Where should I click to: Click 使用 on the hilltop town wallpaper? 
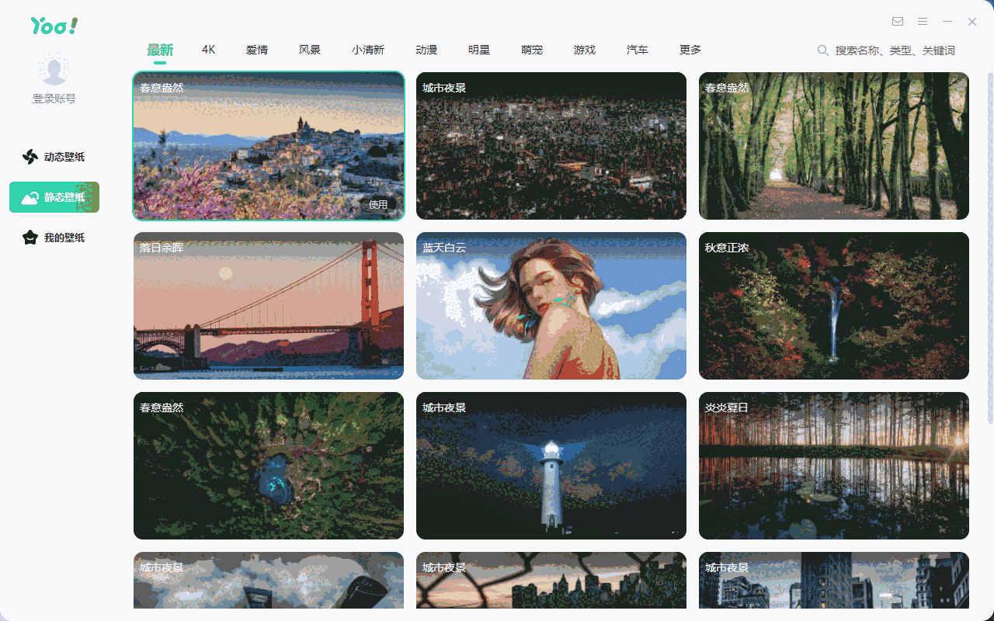pyautogui.click(x=378, y=205)
